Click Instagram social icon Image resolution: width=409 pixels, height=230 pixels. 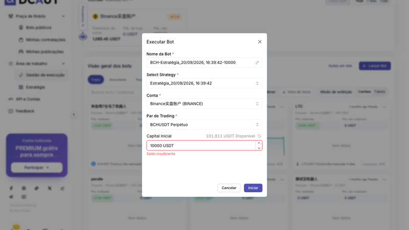(x=24, y=188)
